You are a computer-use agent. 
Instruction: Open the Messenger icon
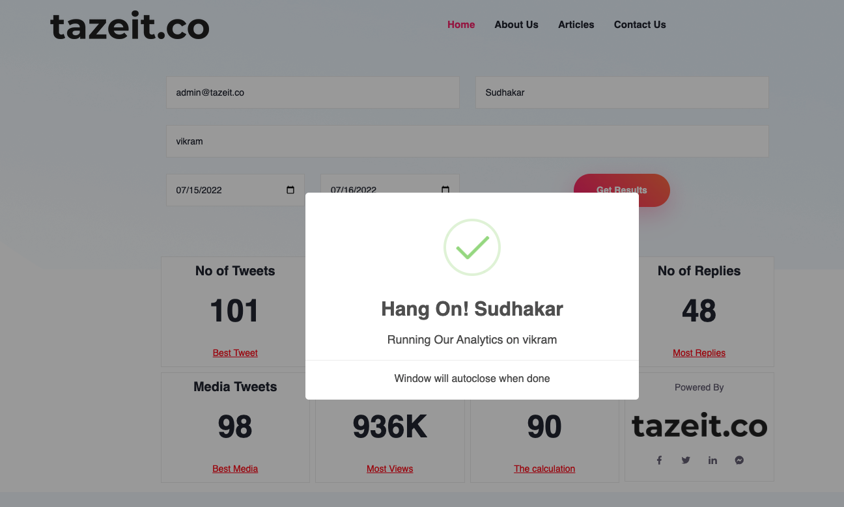(x=739, y=460)
